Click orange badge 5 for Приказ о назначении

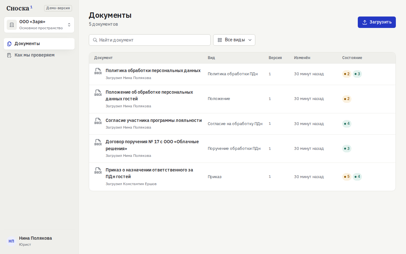347,177
